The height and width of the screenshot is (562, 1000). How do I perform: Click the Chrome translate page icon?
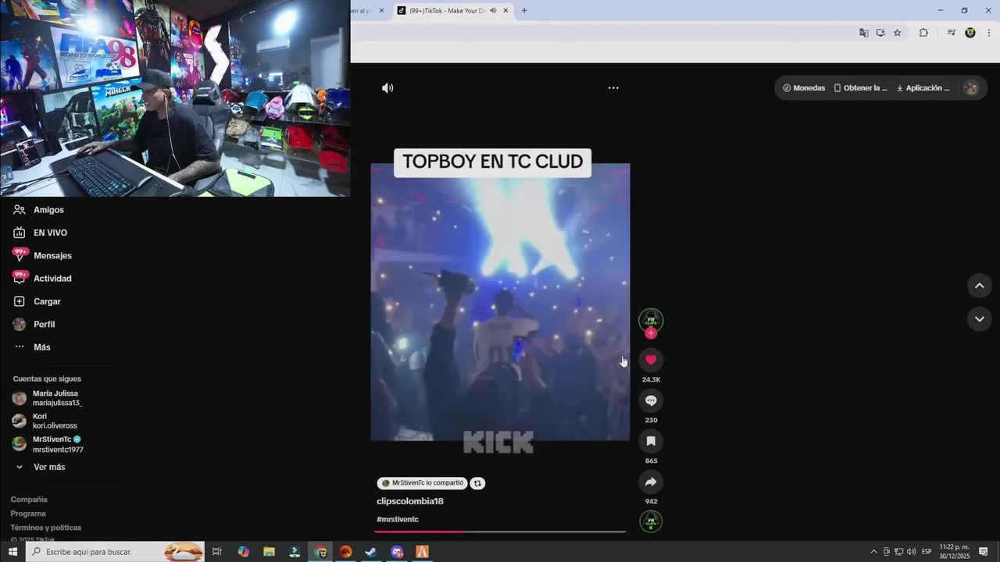[863, 33]
